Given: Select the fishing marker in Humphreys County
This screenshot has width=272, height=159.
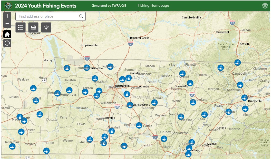Looking at the screenshot, I should coord(69,90).
